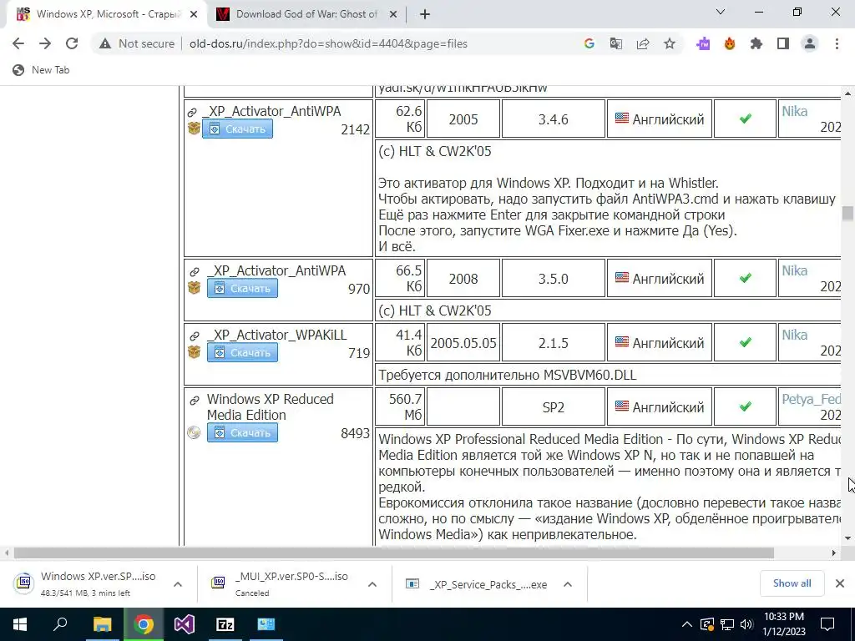Switch to Download God of War tab
Viewport: 855px width, 641px height.
coord(306,14)
